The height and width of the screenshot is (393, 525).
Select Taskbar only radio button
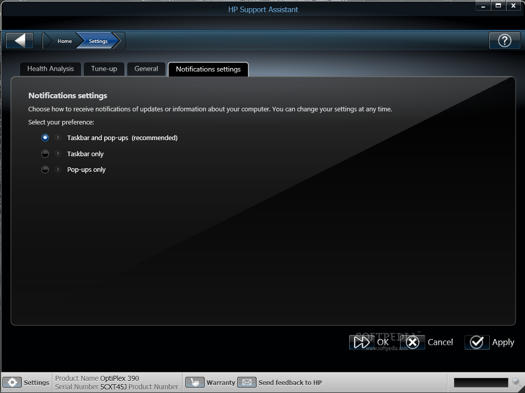45,154
